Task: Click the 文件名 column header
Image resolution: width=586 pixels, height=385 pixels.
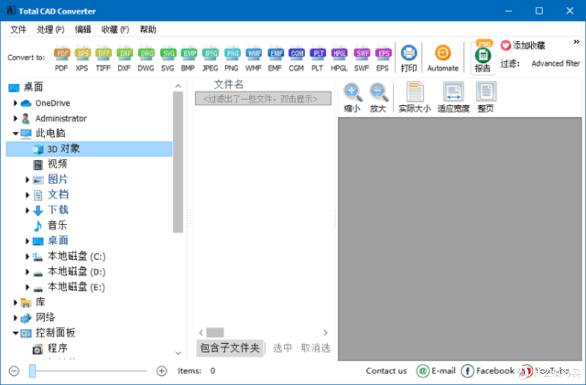Action: click(228, 85)
